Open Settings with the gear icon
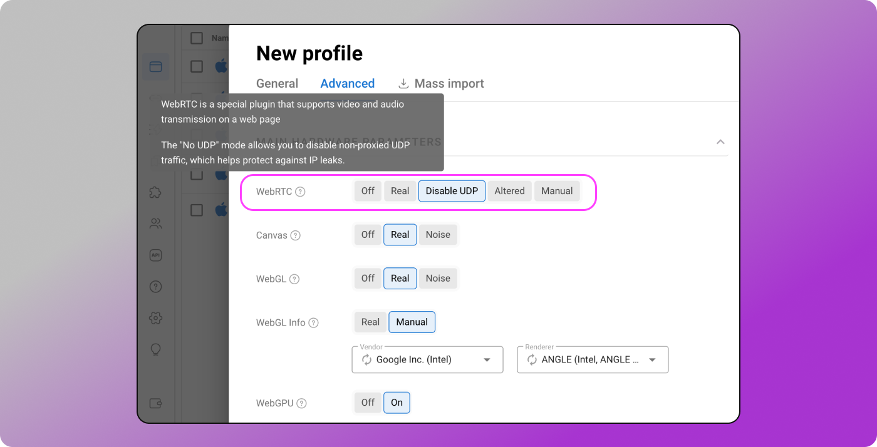 tap(155, 317)
